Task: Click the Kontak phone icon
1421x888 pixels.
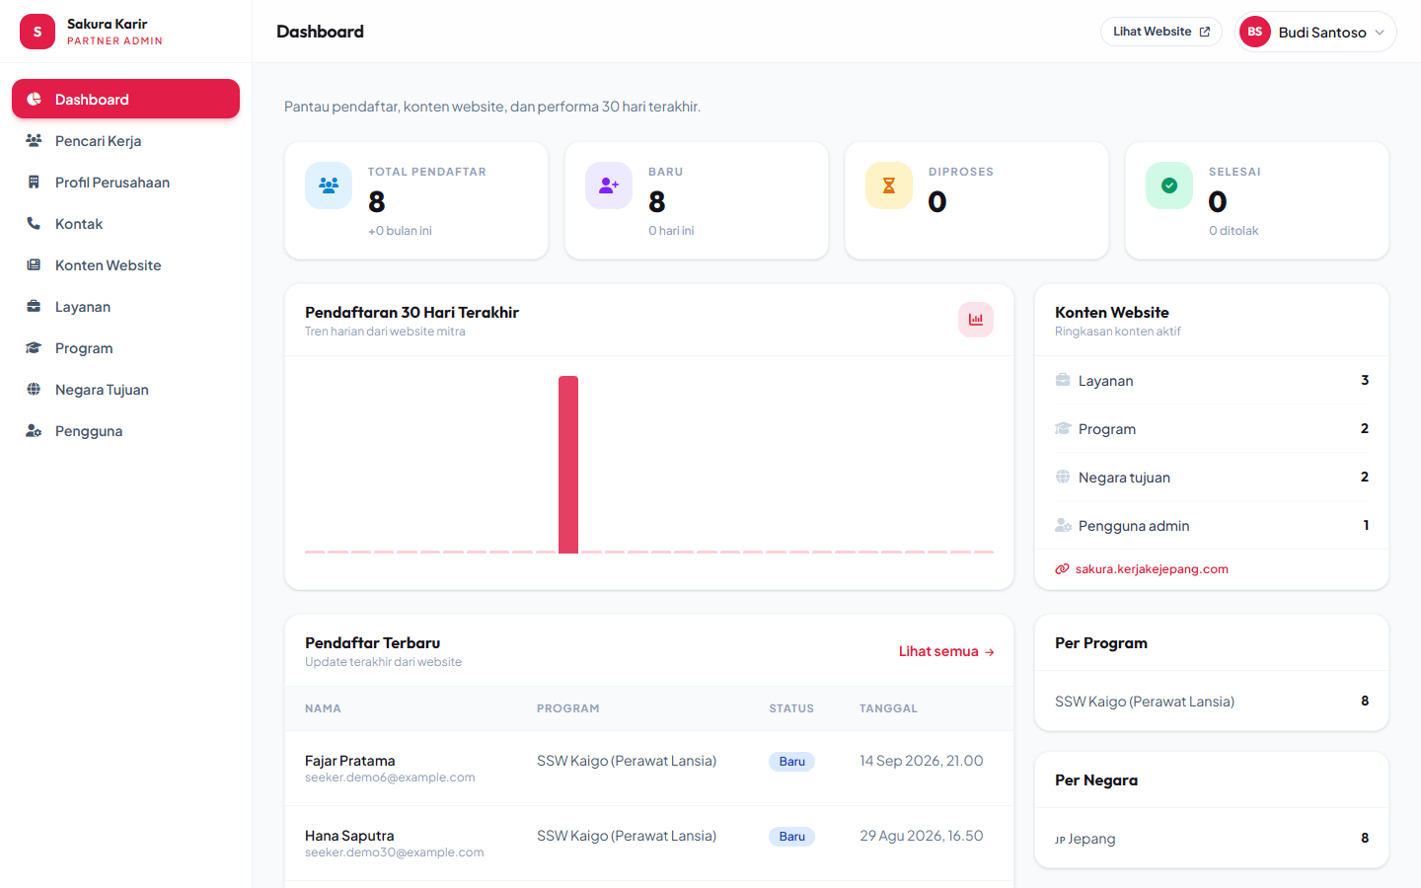Action: tap(34, 224)
